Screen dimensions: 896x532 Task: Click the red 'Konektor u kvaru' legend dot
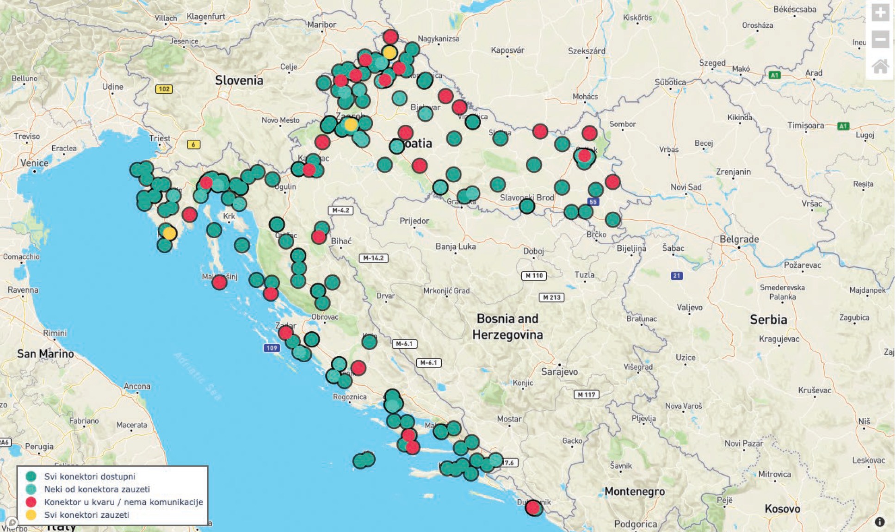pos(31,502)
